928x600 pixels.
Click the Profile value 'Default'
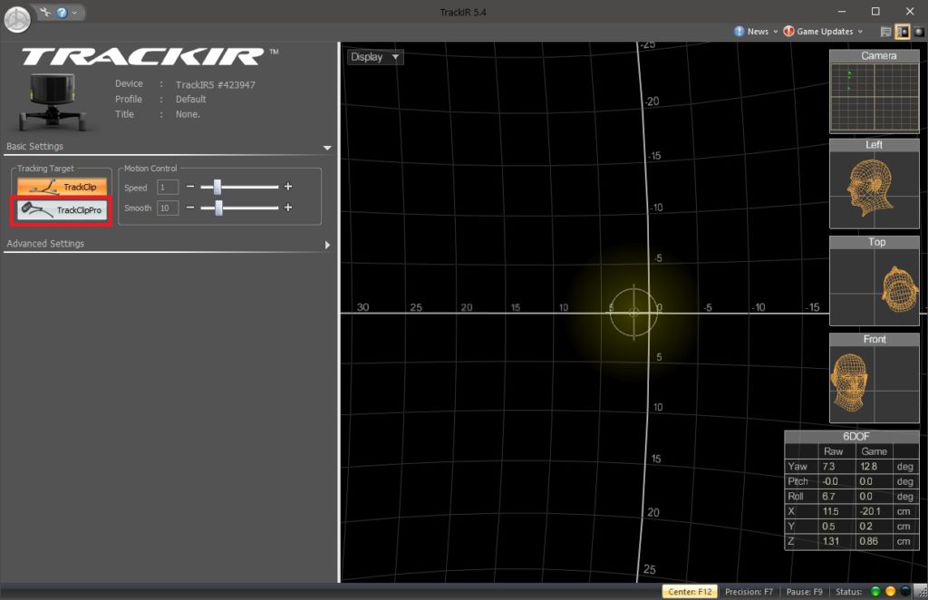coord(190,100)
